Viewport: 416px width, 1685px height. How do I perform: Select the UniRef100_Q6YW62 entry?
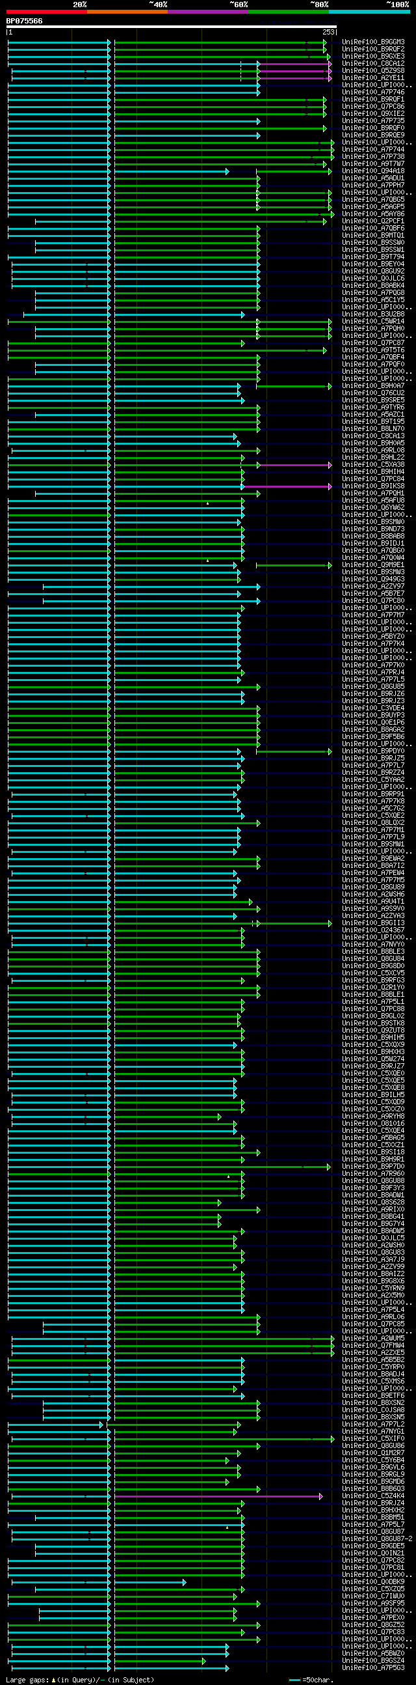373,508
